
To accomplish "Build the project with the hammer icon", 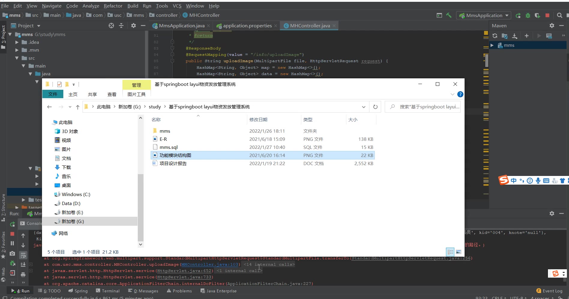I will point(449,15).
